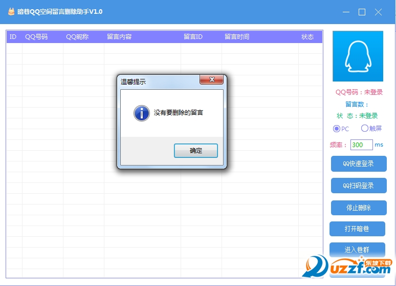Click the 温馨提示 dialog title
Screen dimensions: 396x286
133,81
